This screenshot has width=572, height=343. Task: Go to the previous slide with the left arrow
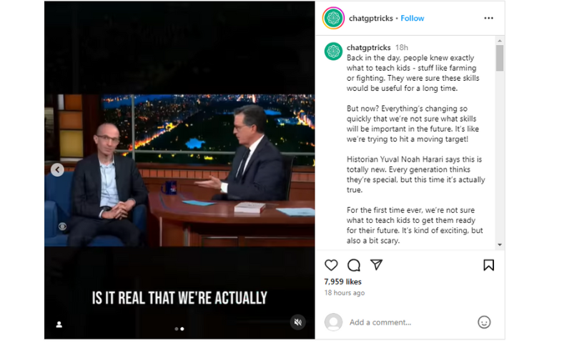[57, 169]
